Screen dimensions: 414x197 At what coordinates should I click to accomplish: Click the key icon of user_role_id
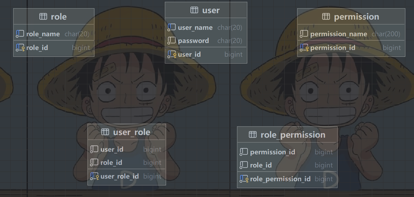tap(94, 176)
